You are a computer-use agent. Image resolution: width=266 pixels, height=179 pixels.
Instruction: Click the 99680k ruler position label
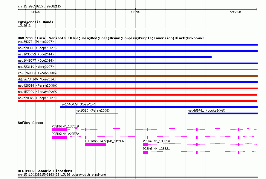click(x=236, y=12)
